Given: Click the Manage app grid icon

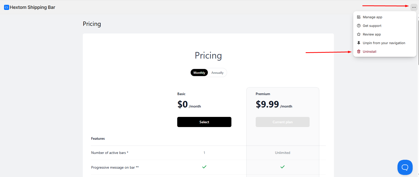Looking at the screenshot, I should (359, 17).
